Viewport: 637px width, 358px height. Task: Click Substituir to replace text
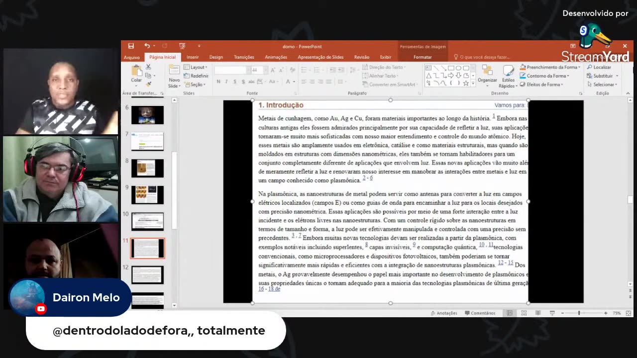pos(602,76)
